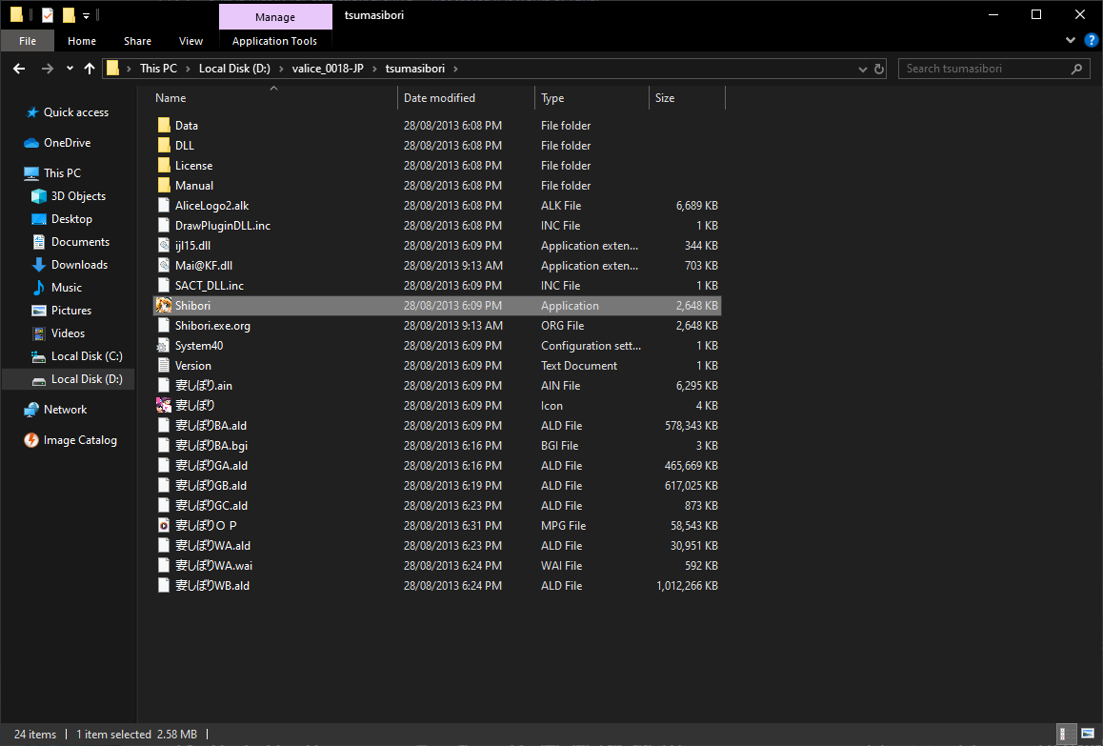Expand the chevron after Local Disk (D:) breadcrumb
This screenshot has width=1103, height=746.
281,69
